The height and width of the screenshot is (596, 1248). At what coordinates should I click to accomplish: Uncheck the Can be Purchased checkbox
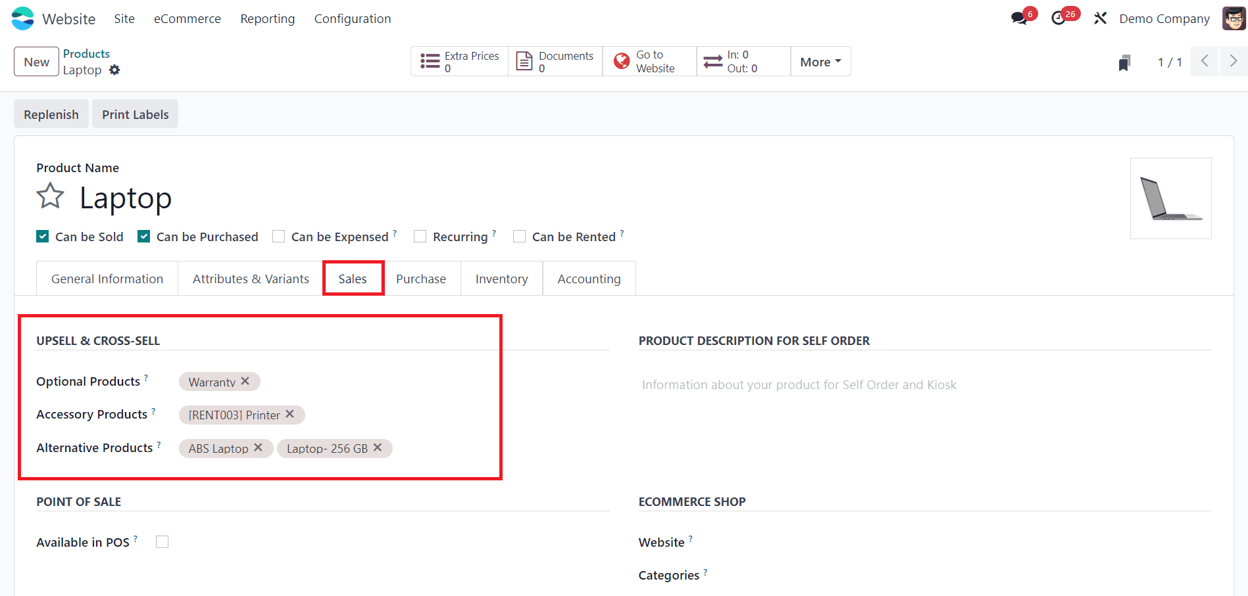click(144, 237)
